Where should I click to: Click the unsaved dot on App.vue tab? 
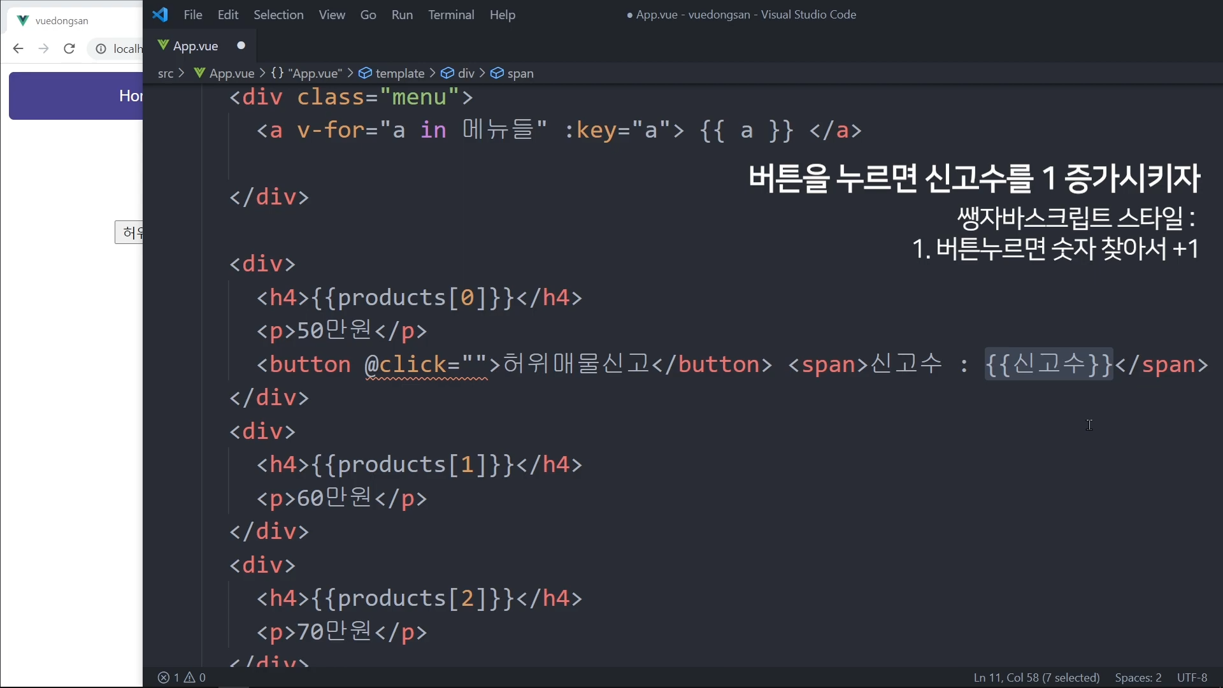click(241, 45)
